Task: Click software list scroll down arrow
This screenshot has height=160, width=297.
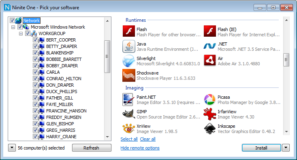Action: (286, 132)
